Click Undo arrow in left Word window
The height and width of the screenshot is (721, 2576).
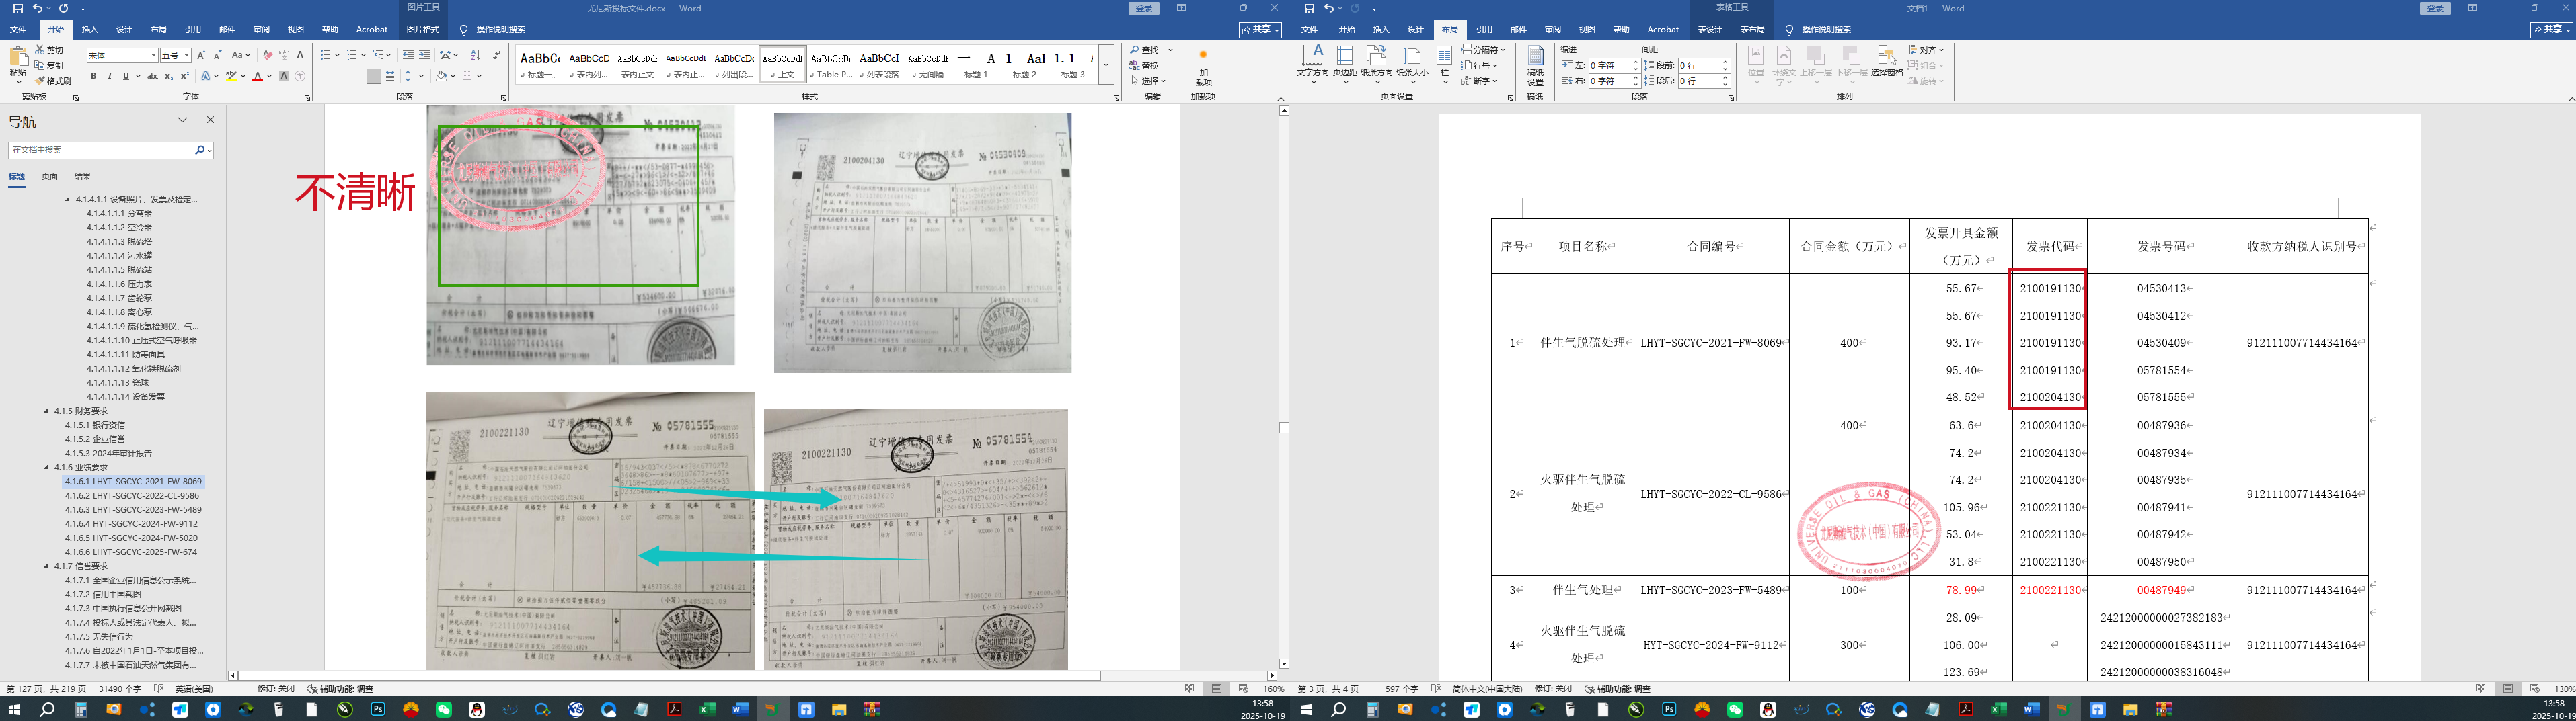(37, 8)
